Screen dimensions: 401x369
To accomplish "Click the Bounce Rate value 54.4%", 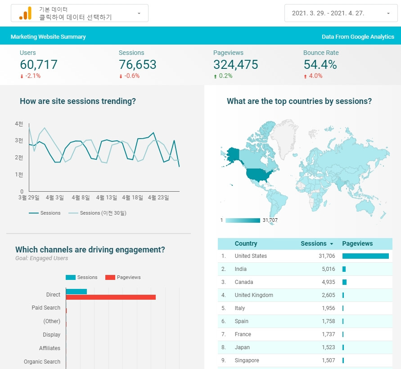I will pyautogui.click(x=320, y=64).
